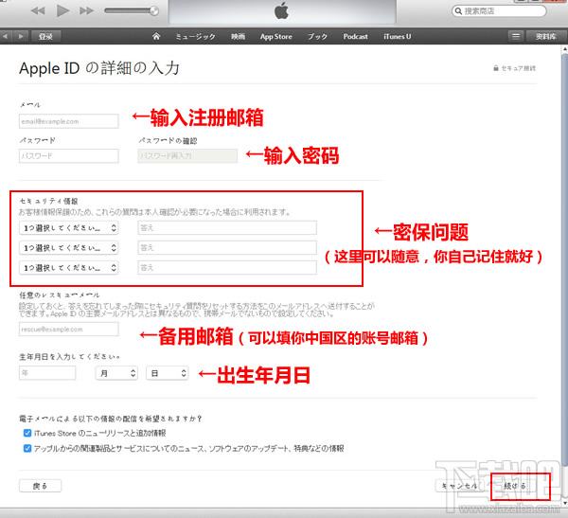Click the store search field
This screenshot has width=568, height=518.
point(499,10)
